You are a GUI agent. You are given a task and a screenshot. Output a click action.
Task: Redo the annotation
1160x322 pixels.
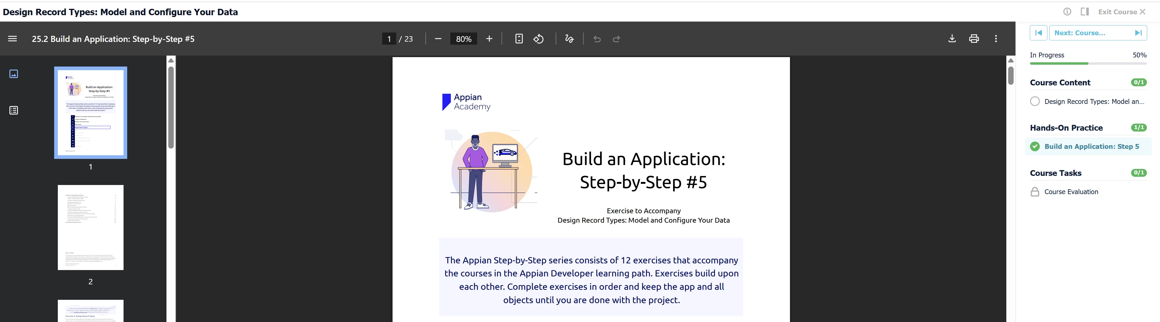coord(617,39)
